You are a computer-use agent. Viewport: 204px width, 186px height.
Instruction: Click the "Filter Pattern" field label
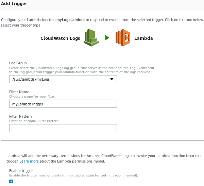tap(20, 116)
